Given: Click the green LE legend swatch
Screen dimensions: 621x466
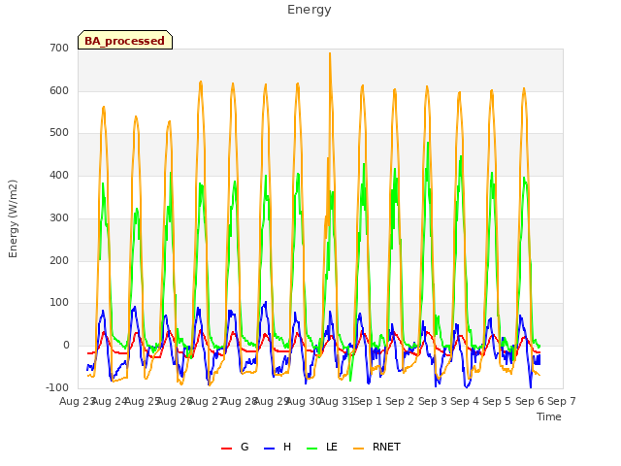Looking at the screenshot, I should (x=312, y=448).
